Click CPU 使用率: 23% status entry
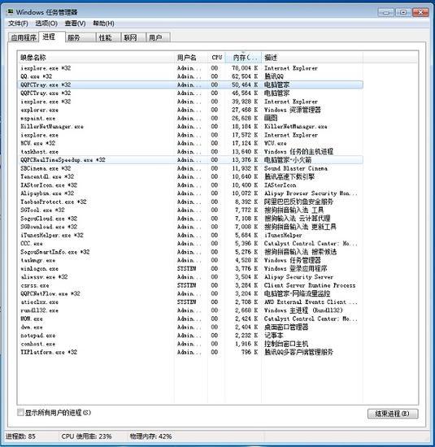This screenshot has height=447, width=435. tap(86, 436)
